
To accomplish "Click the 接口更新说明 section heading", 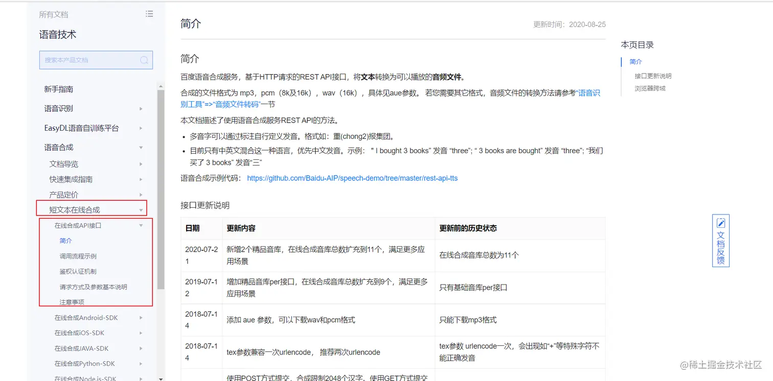I will coord(205,205).
